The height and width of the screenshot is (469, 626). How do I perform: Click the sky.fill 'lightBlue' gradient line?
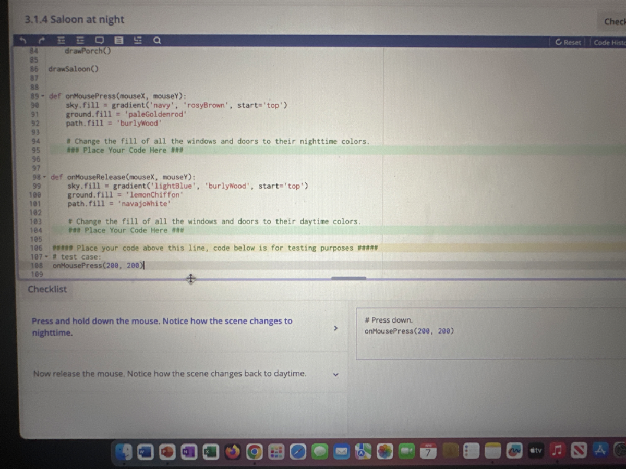click(188, 186)
